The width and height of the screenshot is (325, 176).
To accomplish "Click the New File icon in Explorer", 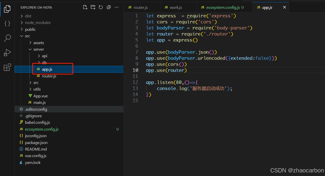I will [85, 7].
